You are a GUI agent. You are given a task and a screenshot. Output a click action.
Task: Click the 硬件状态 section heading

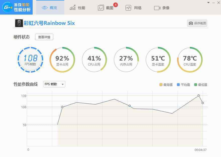[22, 37]
